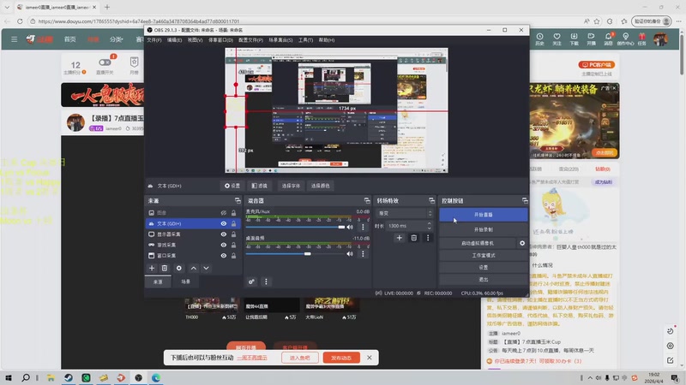Image resolution: width=686 pixels, height=385 pixels.
Task: Open the three-dot menu for 桌面音频
Action: point(363,253)
